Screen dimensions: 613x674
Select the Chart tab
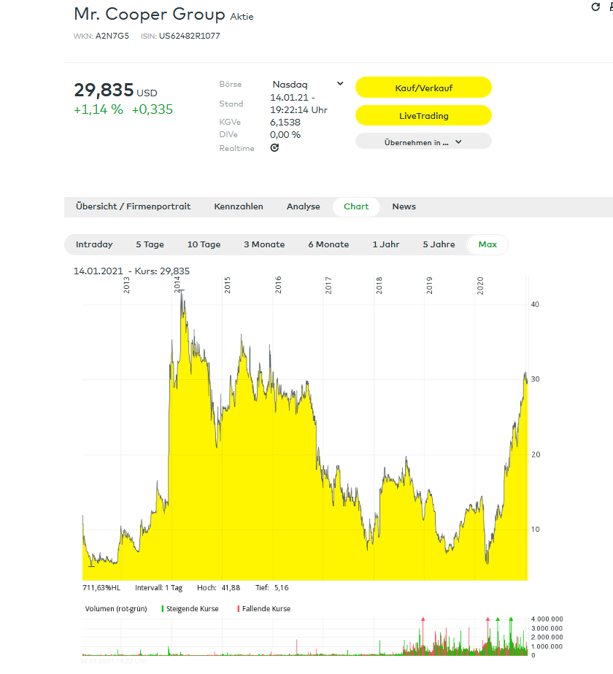(356, 206)
